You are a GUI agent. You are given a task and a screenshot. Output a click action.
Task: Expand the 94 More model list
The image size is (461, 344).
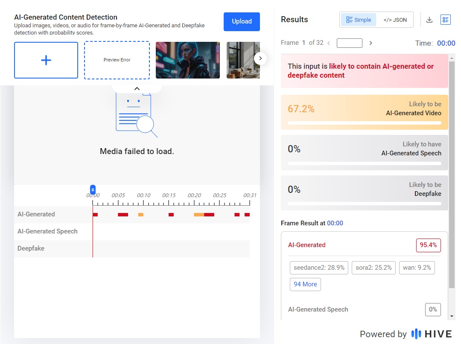coord(305,284)
